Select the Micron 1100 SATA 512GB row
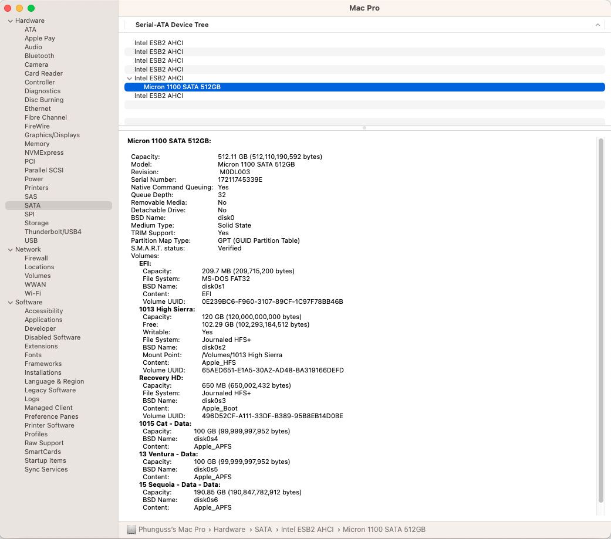 tap(364, 87)
